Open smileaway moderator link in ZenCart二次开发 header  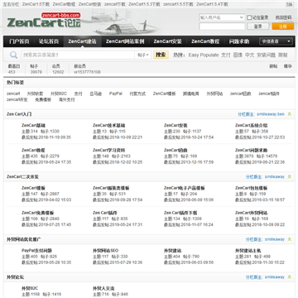pyautogui.click(x=275, y=176)
